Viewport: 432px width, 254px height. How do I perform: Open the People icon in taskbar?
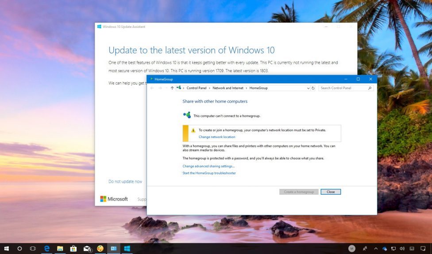(365, 249)
